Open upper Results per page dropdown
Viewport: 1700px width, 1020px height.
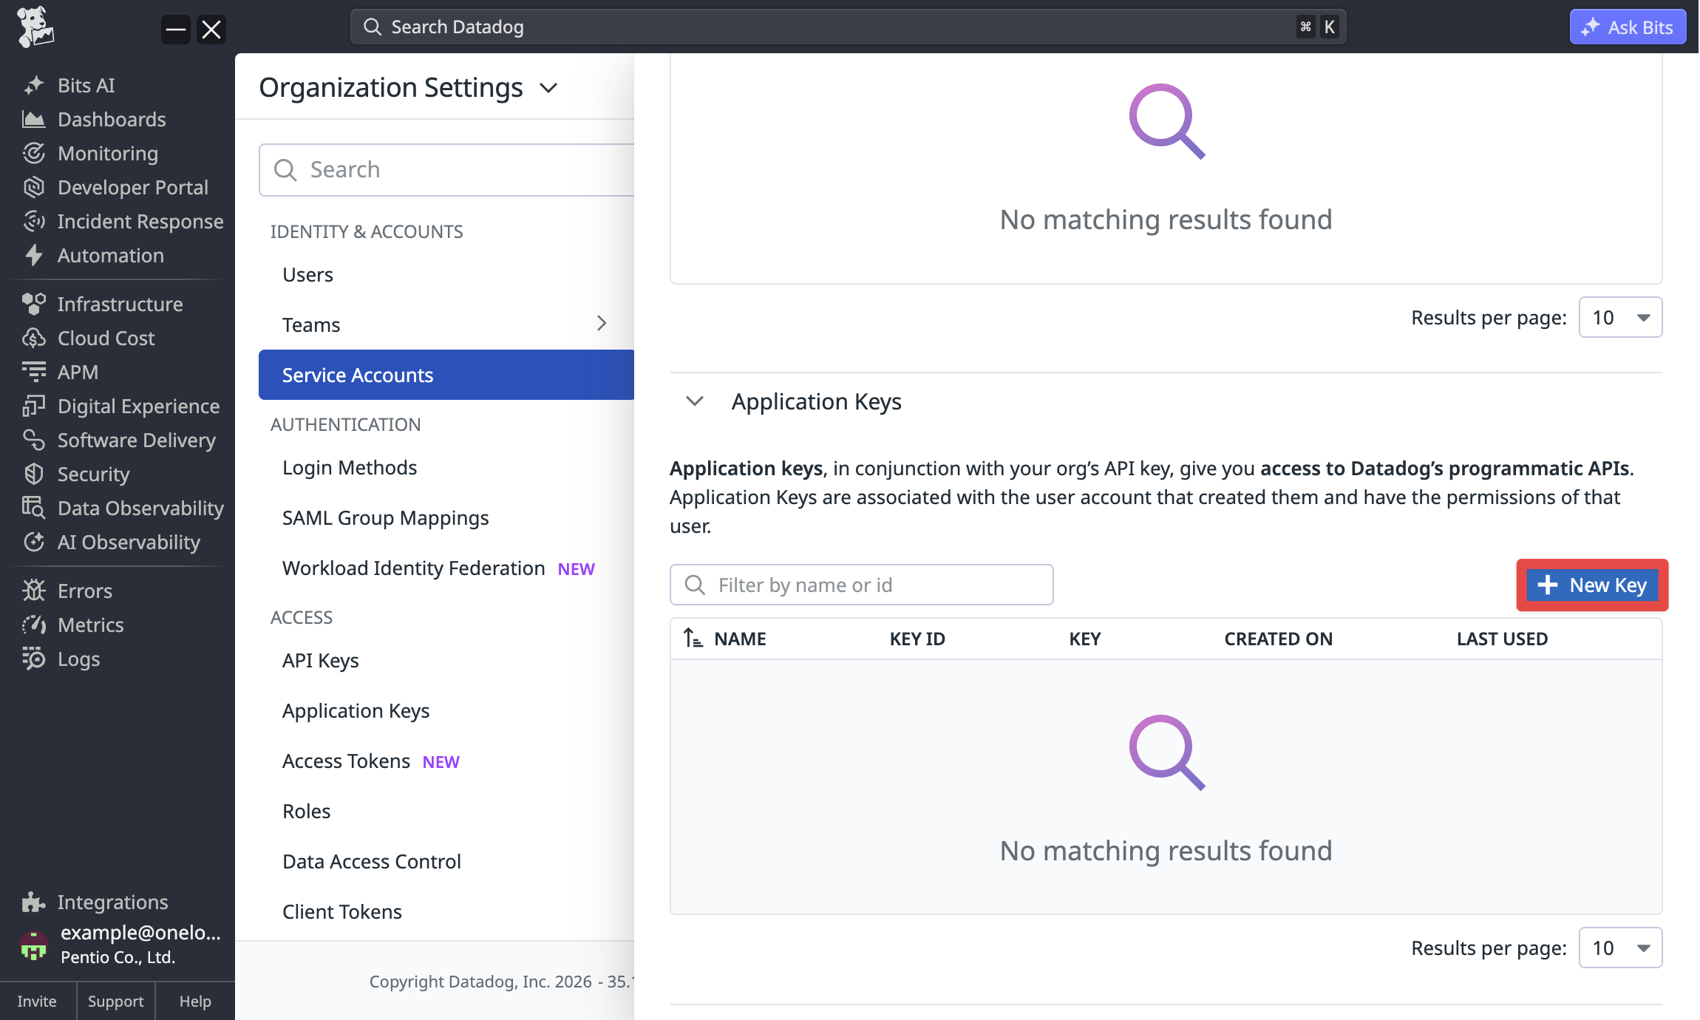point(1620,317)
